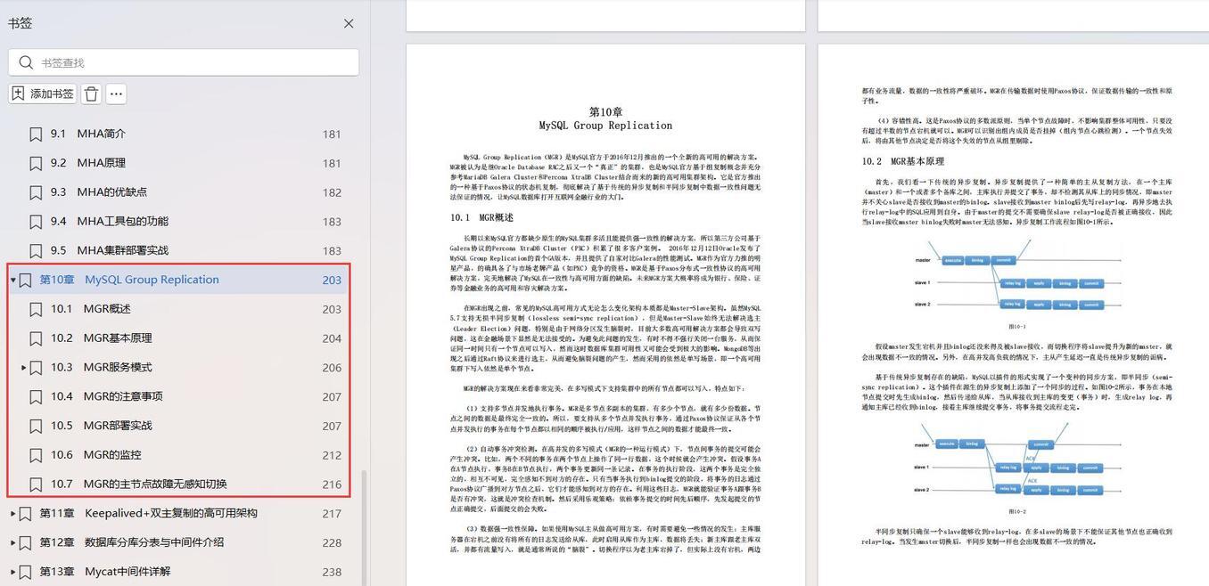Expand the 第11章 Keepalived chapter node
The width and height of the screenshot is (1209, 586).
tap(12, 514)
